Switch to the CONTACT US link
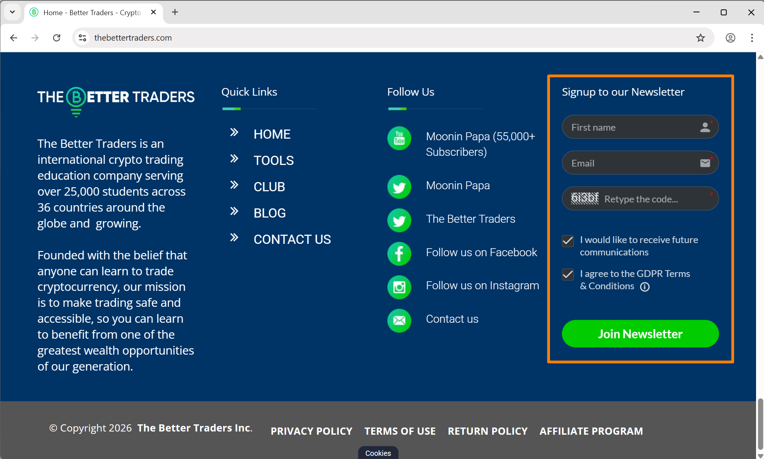The image size is (764, 459). point(292,239)
